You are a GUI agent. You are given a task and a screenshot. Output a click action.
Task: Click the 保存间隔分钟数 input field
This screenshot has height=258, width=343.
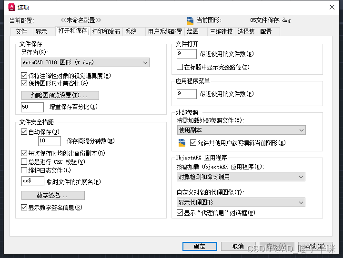point(50,141)
